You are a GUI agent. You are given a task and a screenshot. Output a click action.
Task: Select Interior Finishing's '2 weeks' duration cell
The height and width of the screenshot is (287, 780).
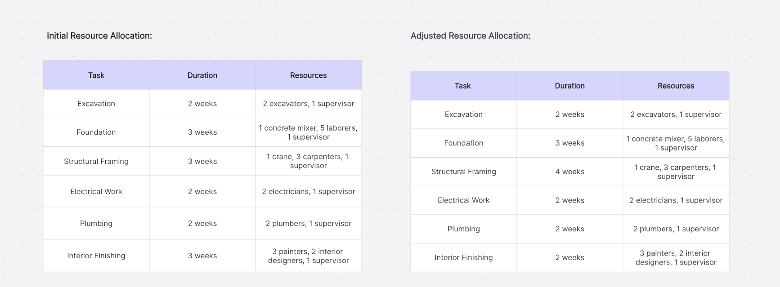point(569,257)
